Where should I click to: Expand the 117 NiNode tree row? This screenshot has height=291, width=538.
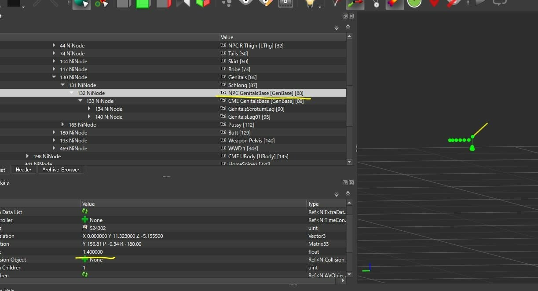54,69
